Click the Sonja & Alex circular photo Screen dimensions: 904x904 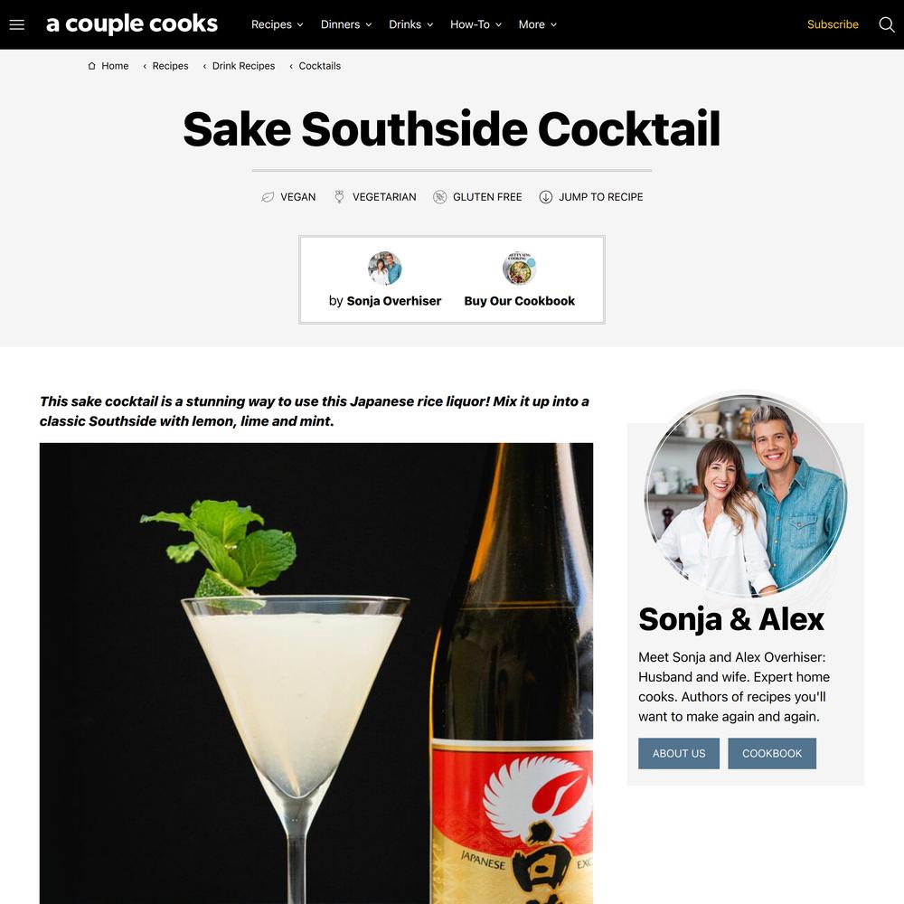coord(746,495)
